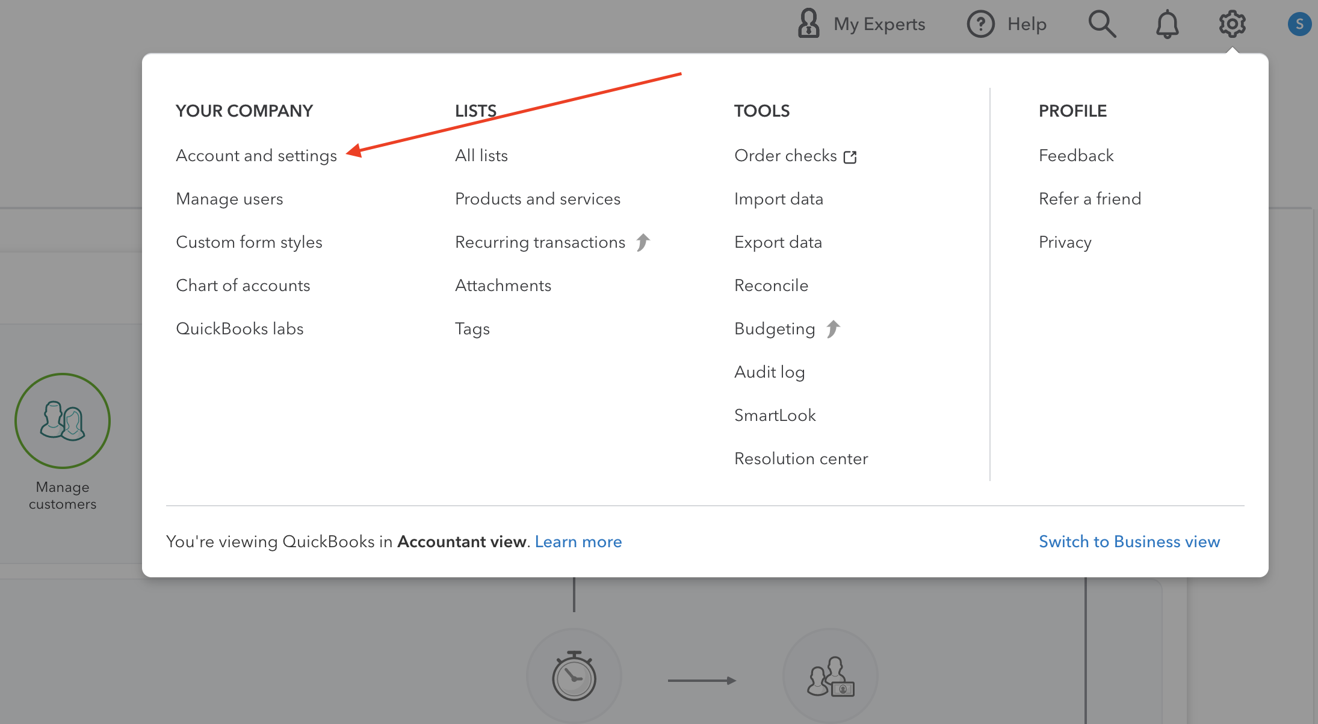This screenshot has height=724, width=1318.
Task: Select SmartLook tool option
Action: pos(775,414)
